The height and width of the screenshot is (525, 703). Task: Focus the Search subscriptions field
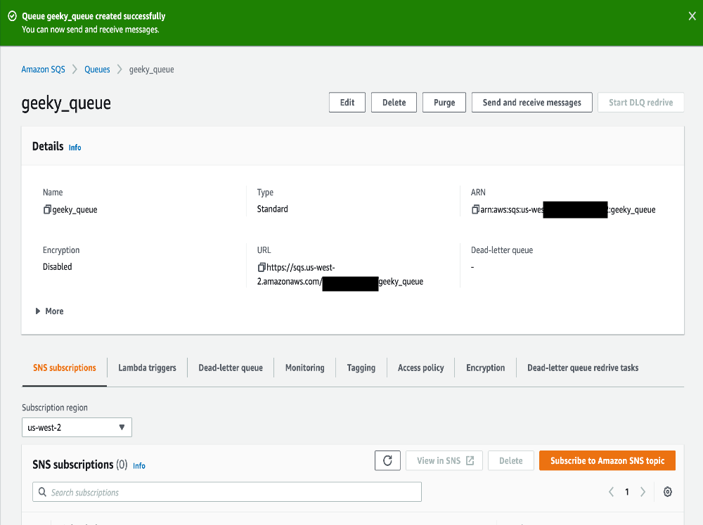[x=227, y=492]
